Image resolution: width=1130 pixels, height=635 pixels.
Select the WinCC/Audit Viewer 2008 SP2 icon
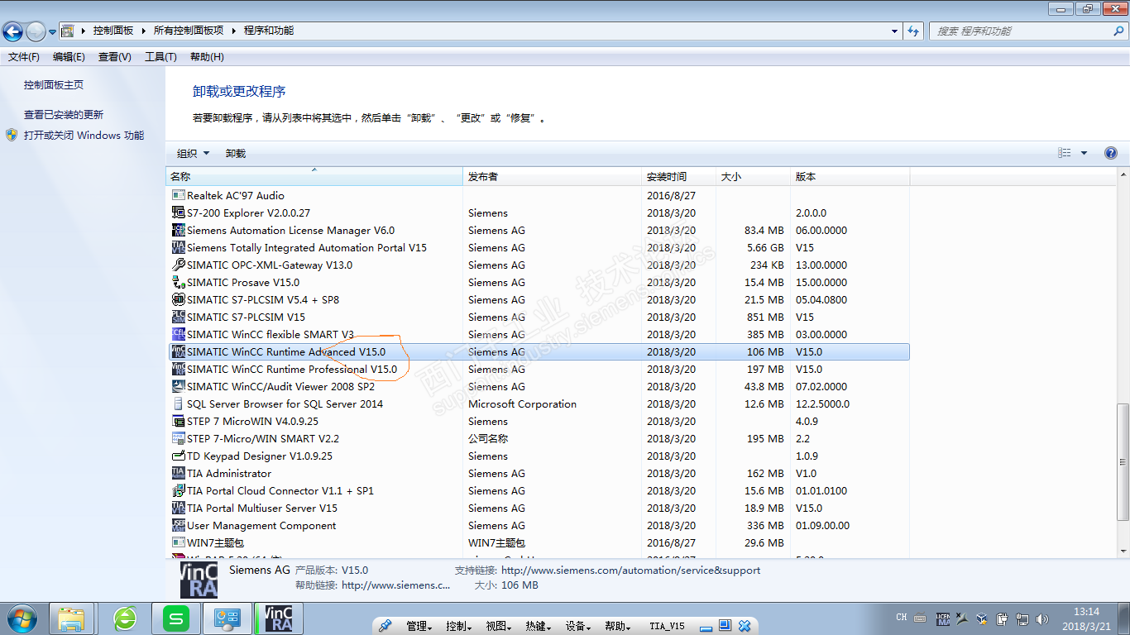pyautogui.click(x=178, y=387)
